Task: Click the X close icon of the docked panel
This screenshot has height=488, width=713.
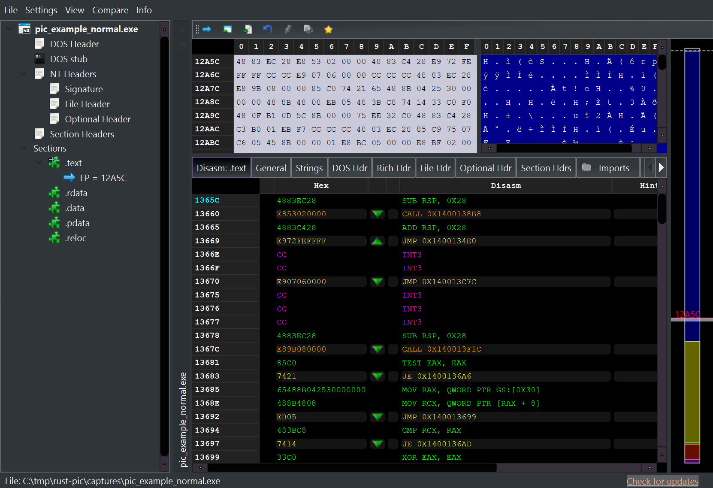Action: 182,30
